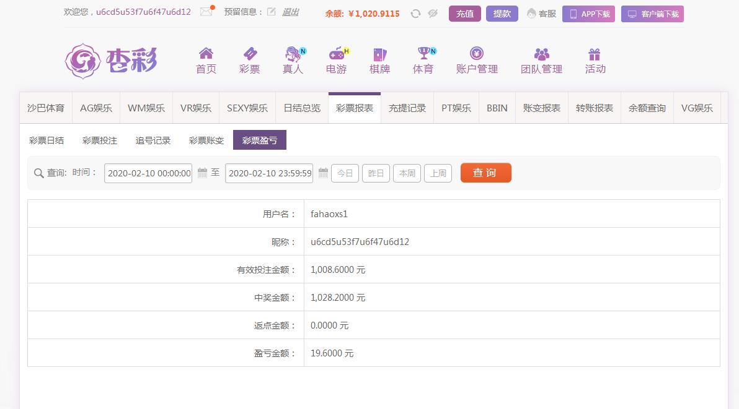Click the start time input field
Screen dimensions: 739x409
click(148, 173)
